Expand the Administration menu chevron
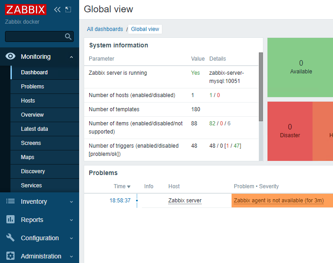333x263 pixels. pos(71,257)
